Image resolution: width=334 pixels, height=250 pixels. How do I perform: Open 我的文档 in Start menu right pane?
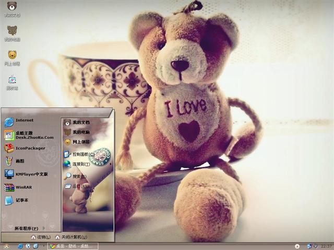[77, 122]
